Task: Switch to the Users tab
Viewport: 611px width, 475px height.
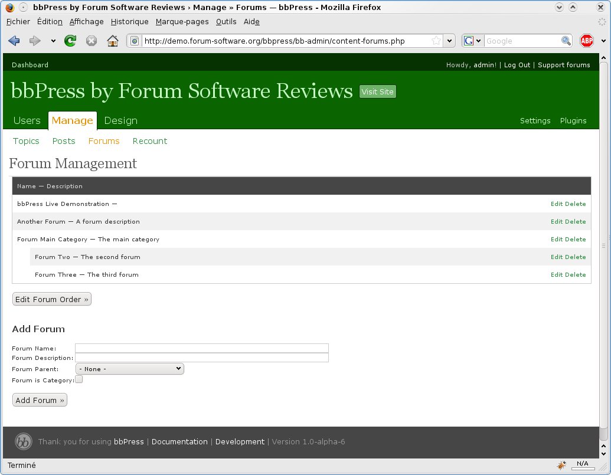Action: [x=27, y=121]
